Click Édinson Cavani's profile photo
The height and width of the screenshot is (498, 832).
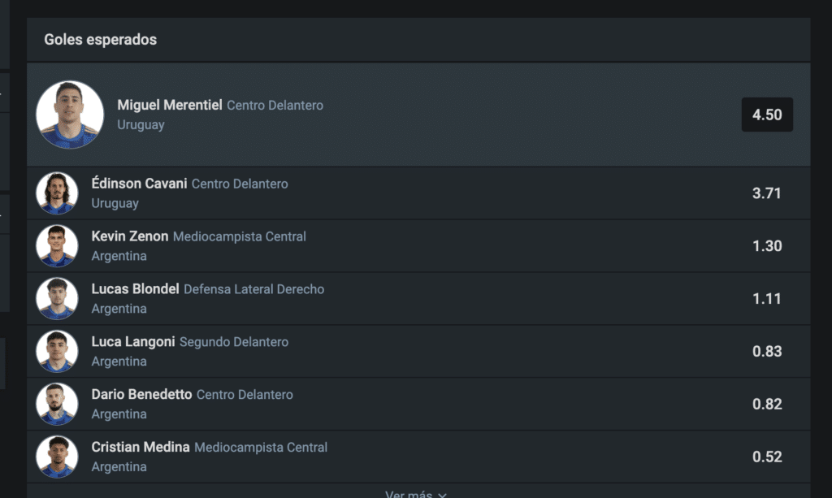coord(56,193)
